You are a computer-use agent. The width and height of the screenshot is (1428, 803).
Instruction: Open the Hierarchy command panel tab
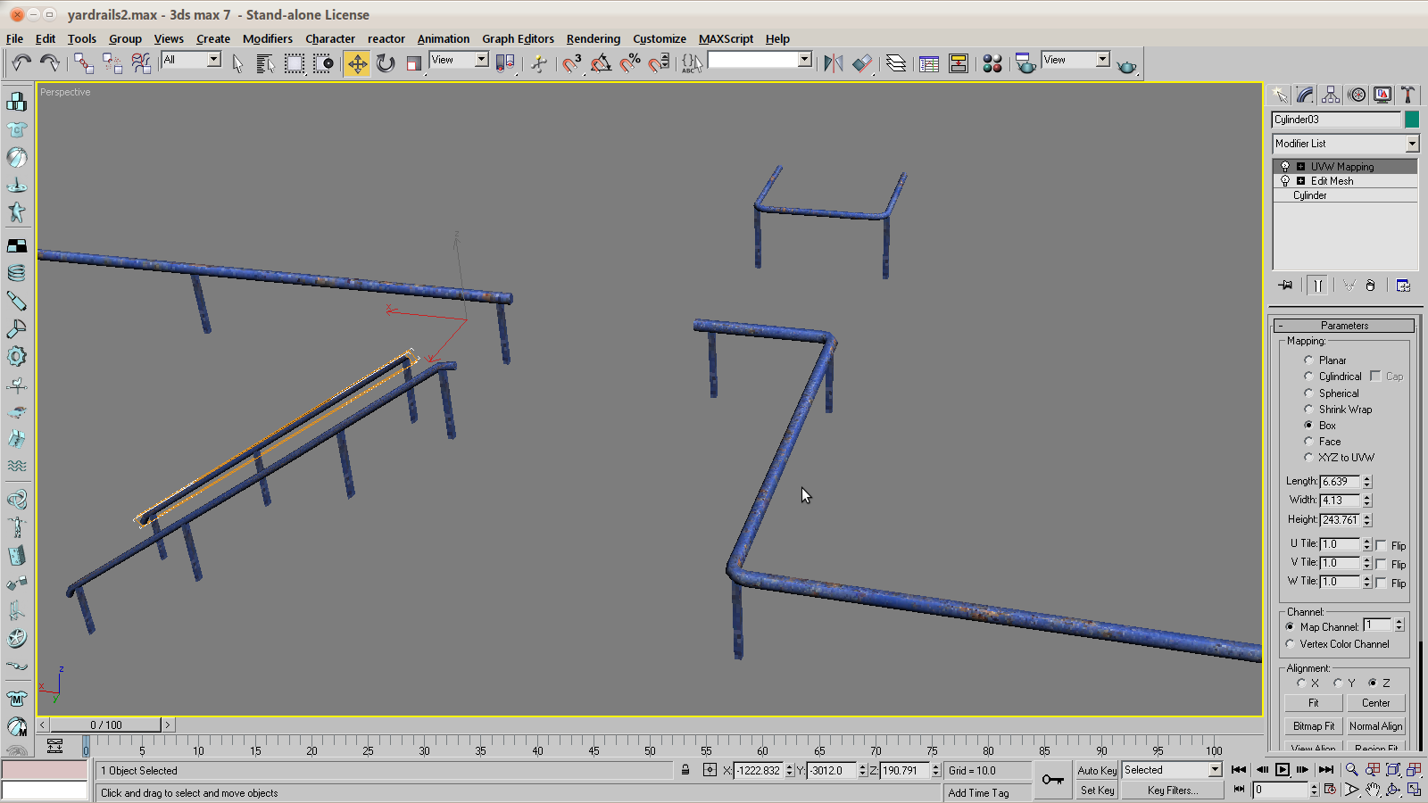point(1331,95)
